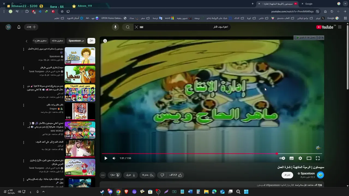Open options menu for سيمبا video

pos(23,68)
